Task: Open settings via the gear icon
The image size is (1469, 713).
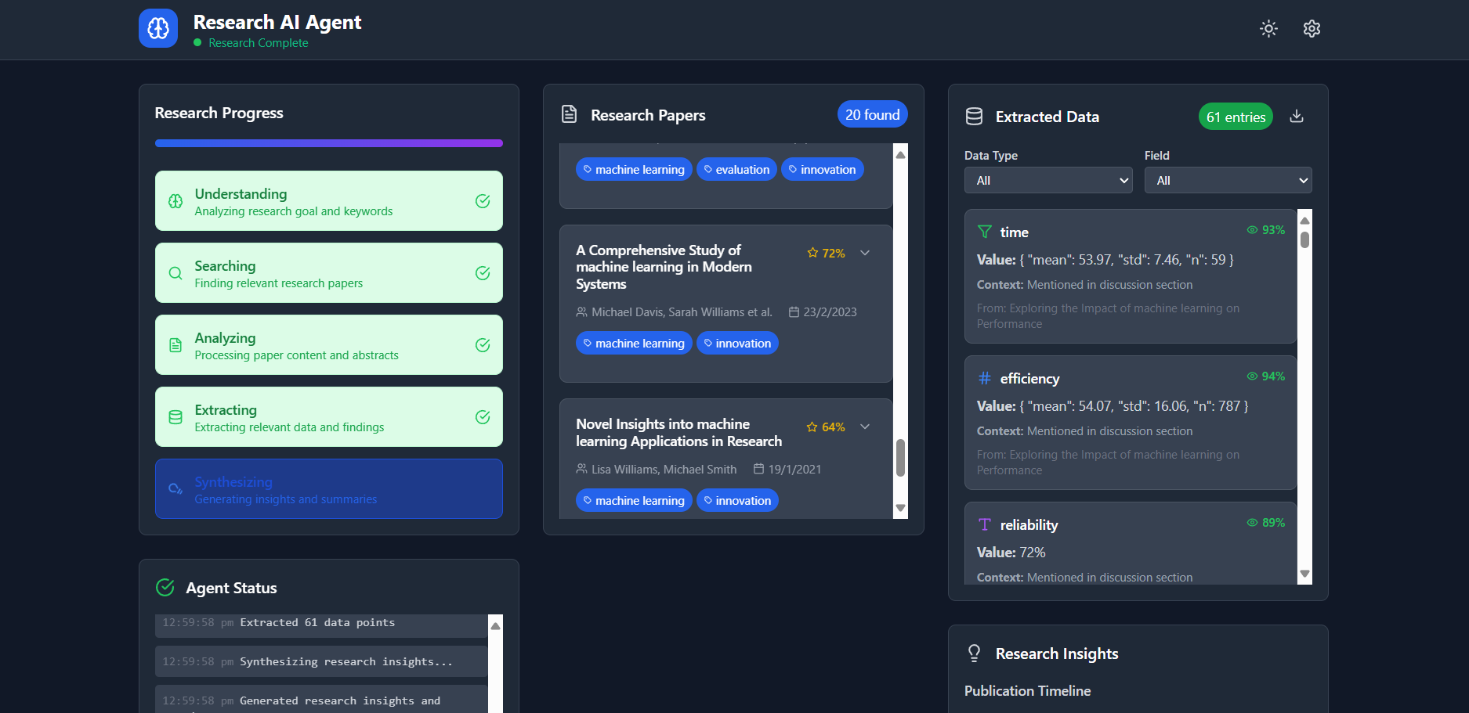Action: [x=1312, y=28]
